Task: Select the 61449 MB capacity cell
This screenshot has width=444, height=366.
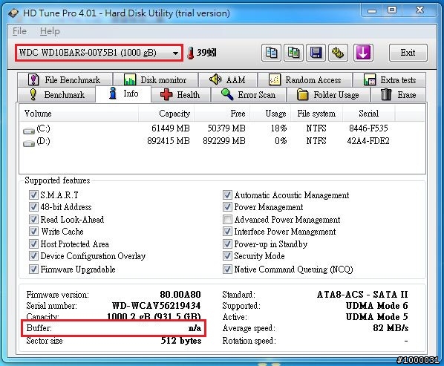Action: coord(171,128)
